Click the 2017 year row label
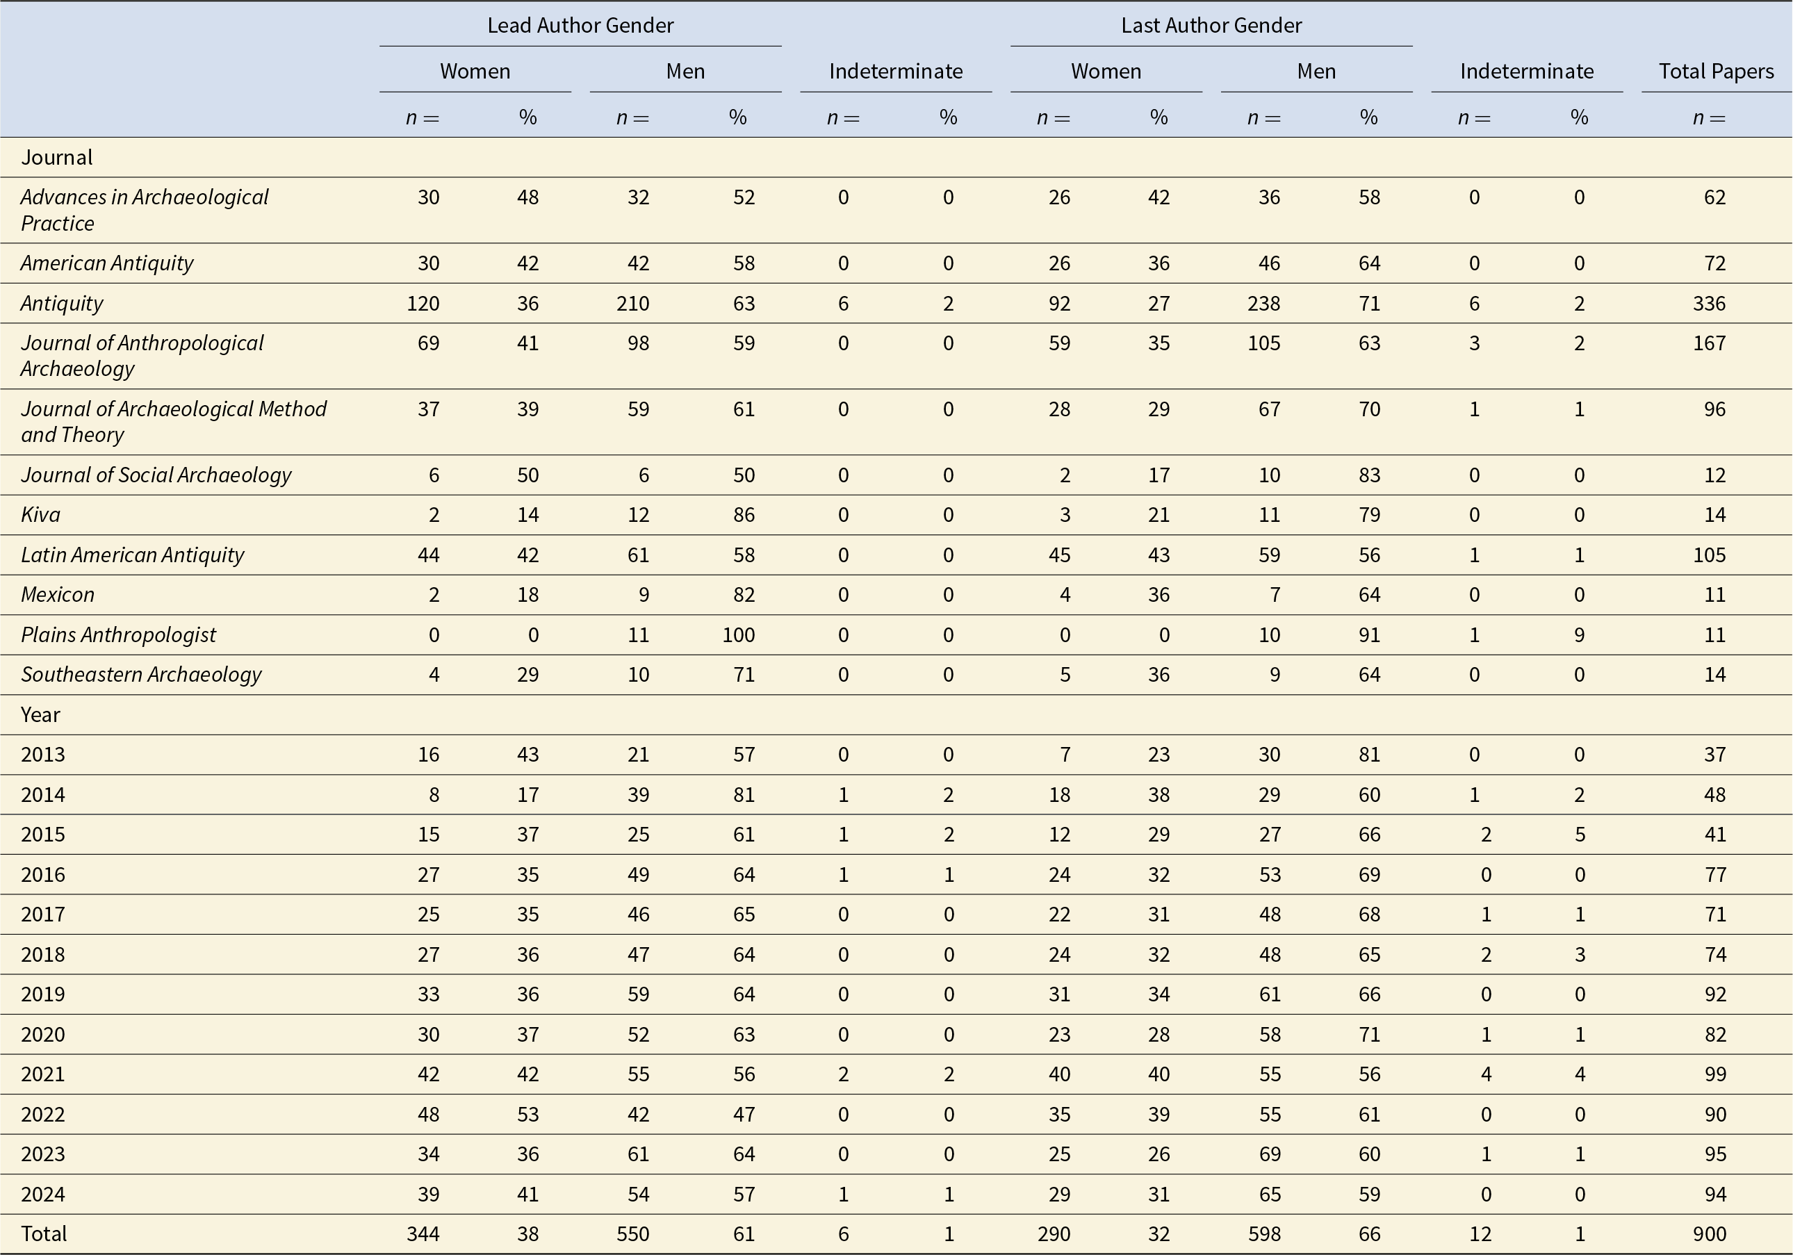Viewport: 1793px width, 1255px height. (43, 914)
